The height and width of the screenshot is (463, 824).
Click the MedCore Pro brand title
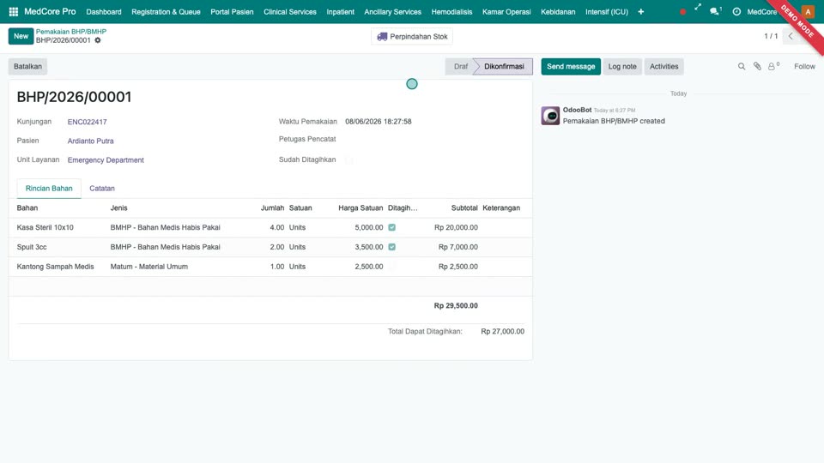[50, 11]
